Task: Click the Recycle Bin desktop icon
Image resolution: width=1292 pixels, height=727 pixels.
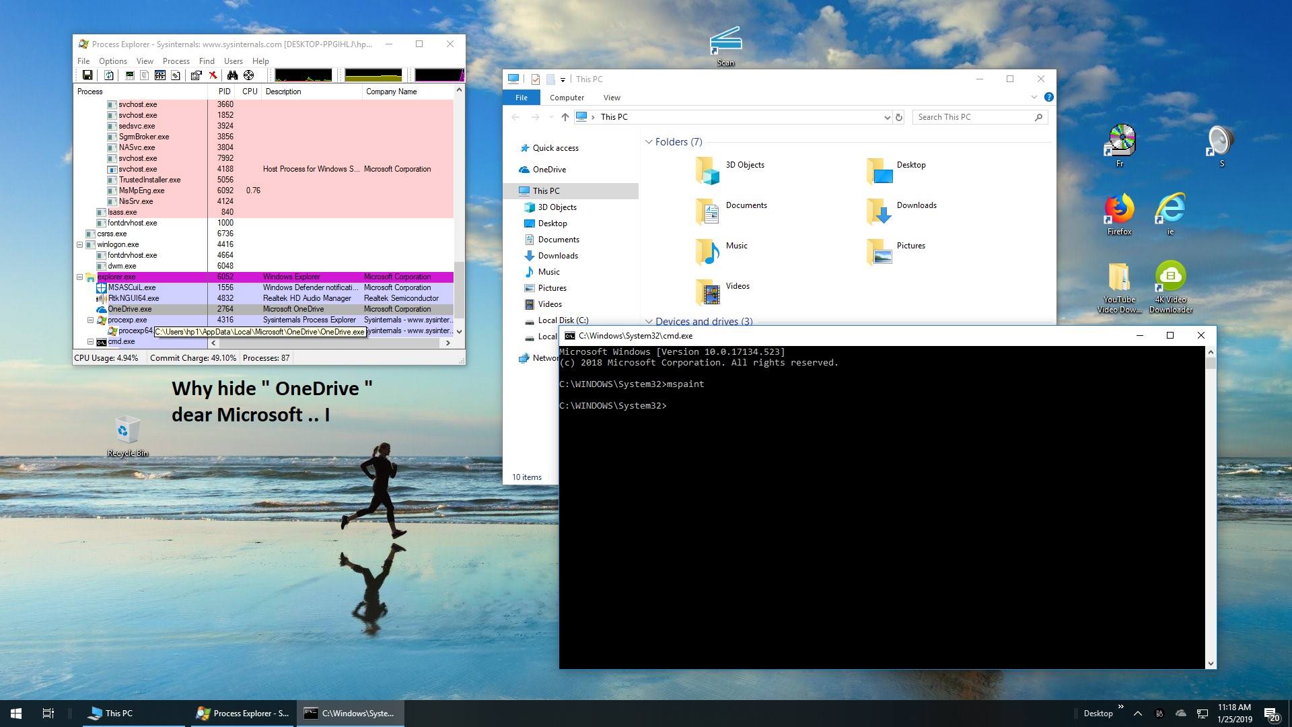Action: click(128, 436)
